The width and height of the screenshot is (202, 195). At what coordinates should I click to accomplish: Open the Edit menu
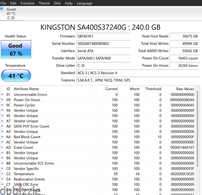(13, 3)
